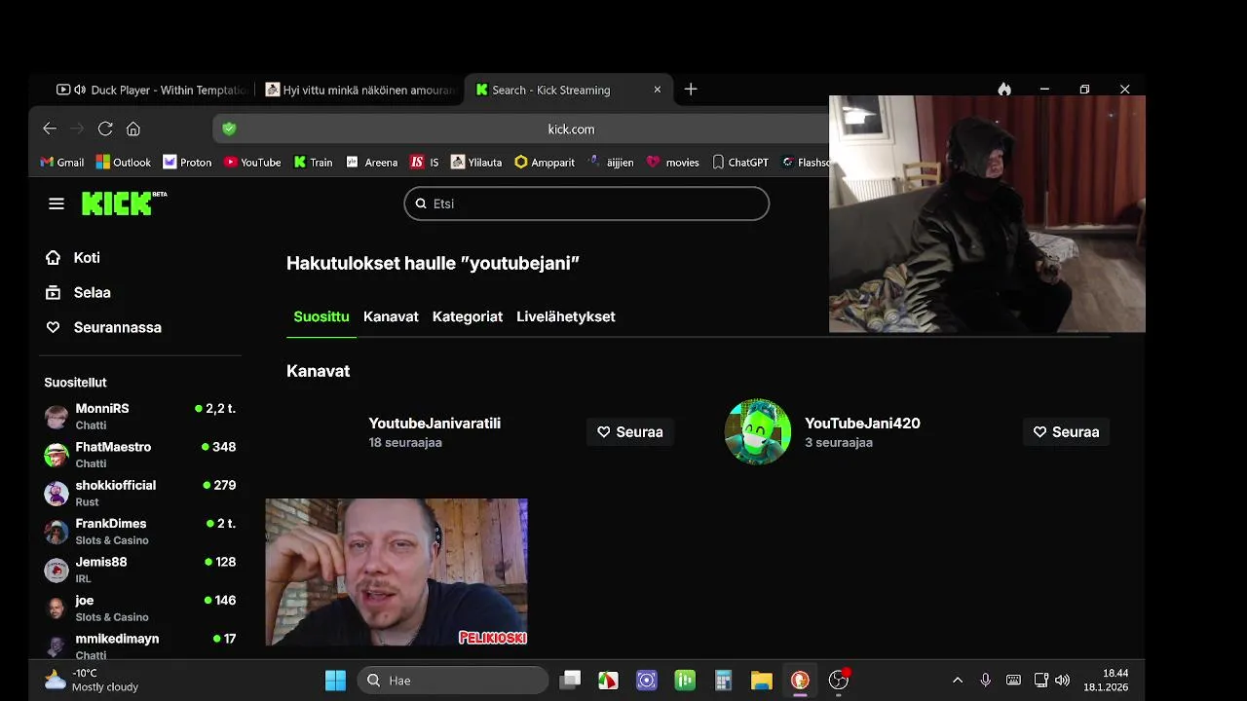
Task: Follow YoutubeJanivaratili with Seuraa button
Action: (x=630, y=432)
